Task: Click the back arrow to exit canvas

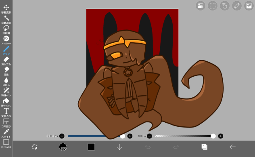Action: [232, 147]
